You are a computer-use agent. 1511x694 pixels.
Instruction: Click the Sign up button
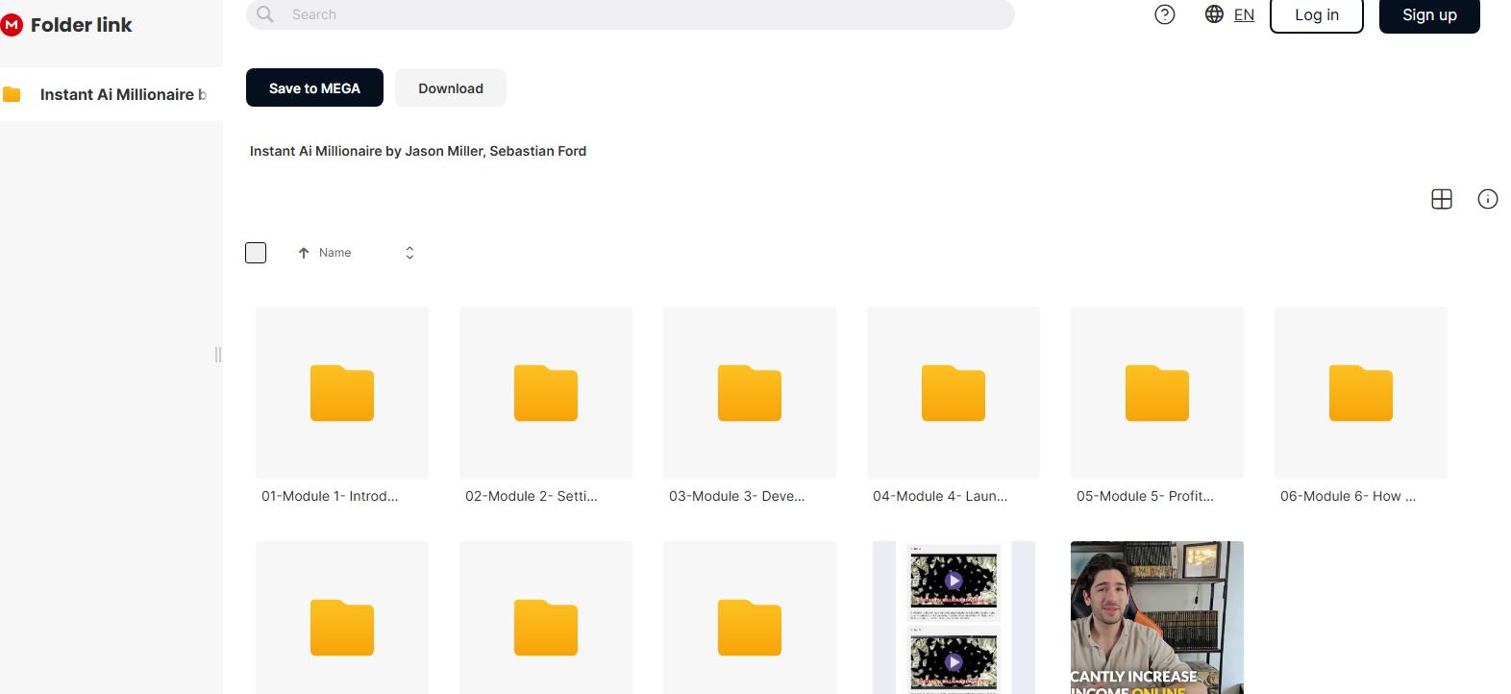[1428, 14]
